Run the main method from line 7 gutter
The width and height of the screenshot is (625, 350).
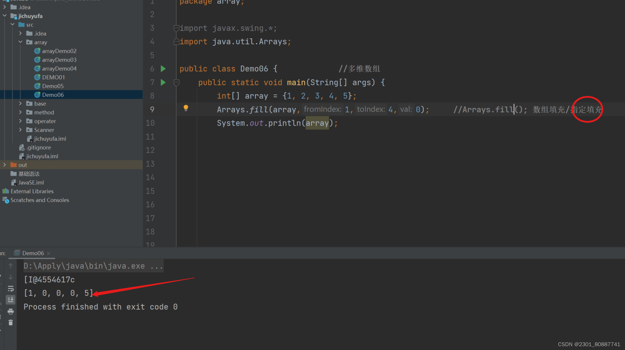click(x=163, y=82)
